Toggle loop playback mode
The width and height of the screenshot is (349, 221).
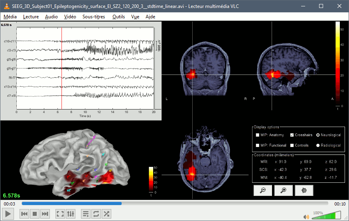96,214
